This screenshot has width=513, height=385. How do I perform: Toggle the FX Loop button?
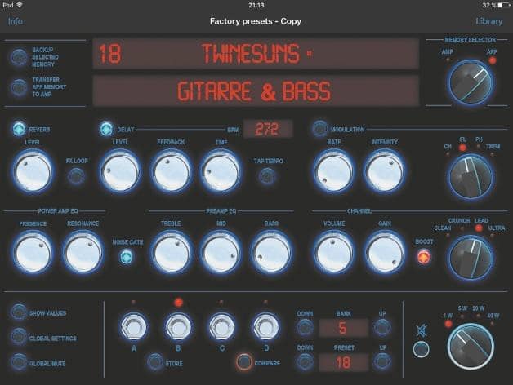pos(76,177)
